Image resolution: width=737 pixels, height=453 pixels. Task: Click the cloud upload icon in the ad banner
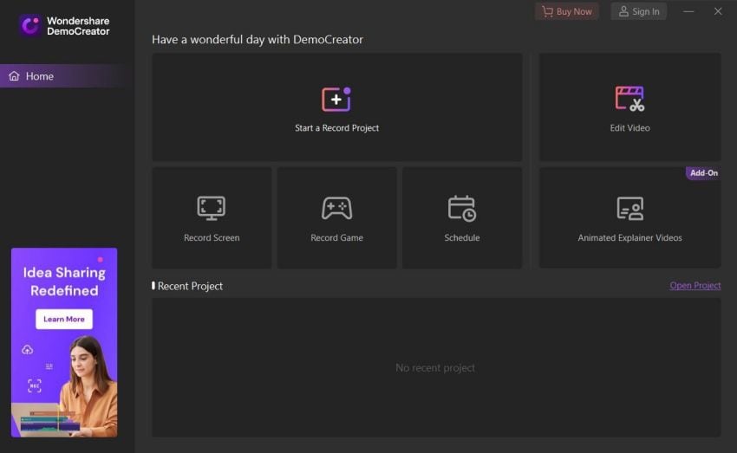click(x=27, y=350)
